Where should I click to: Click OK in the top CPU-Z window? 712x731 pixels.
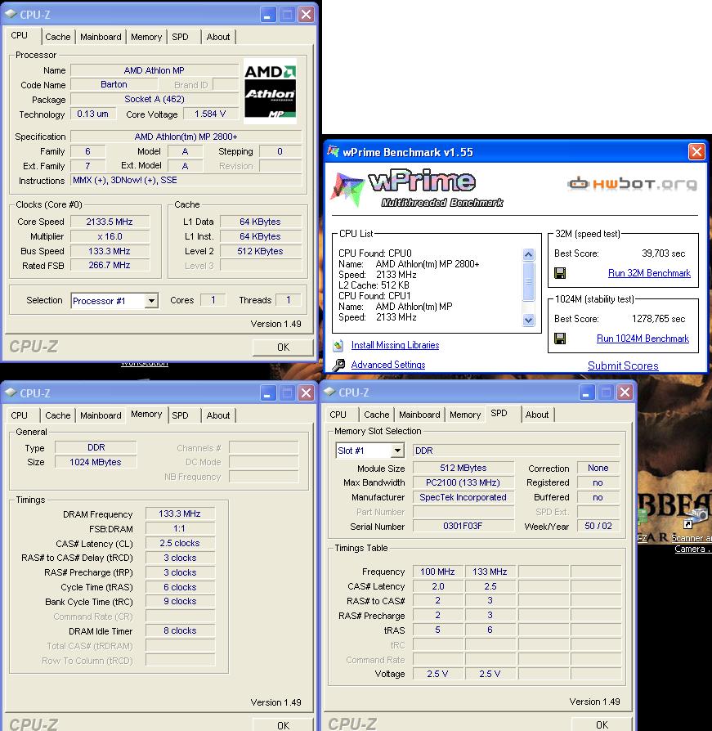coord(283,348)
